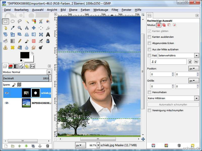
Task: Choose the Pencil tool
Action: (x=20, y=41)
